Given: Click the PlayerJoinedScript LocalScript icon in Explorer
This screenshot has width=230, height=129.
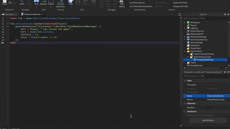Looking at the screenshot, I should [x=194, y=60].
